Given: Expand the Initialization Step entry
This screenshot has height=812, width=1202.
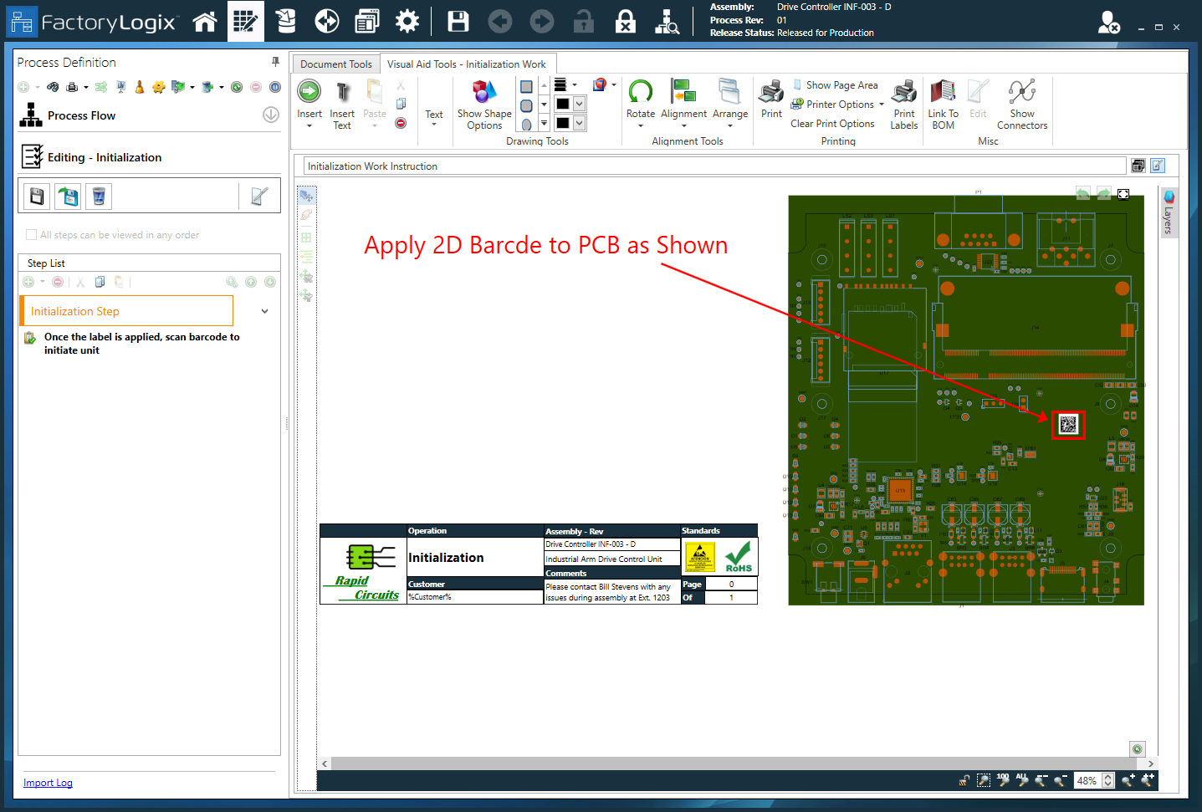Looking at the screenshot, I should click(264, 309).
